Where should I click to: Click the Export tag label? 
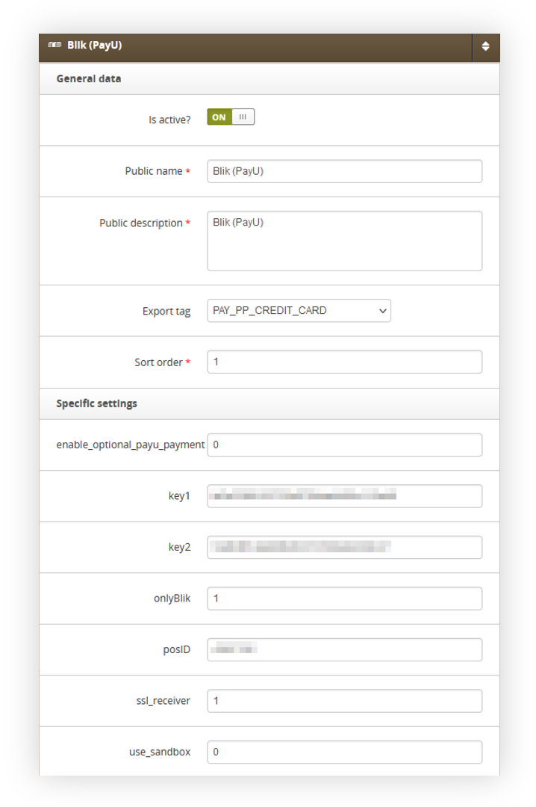[166, 311]
